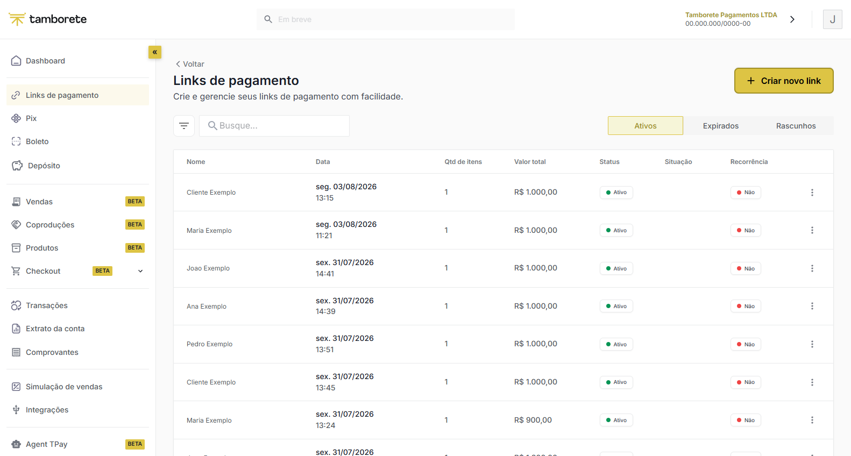Switch to the Rascunhos tab

pyautogui.click(x=796, y=126)
